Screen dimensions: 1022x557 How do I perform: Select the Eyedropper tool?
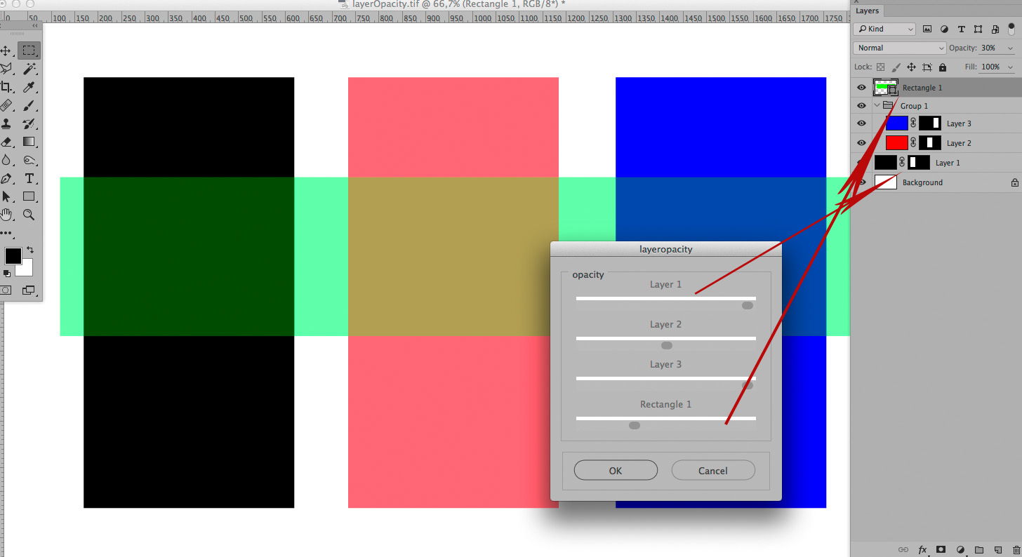pyautogui.click(x=29, y=87)
